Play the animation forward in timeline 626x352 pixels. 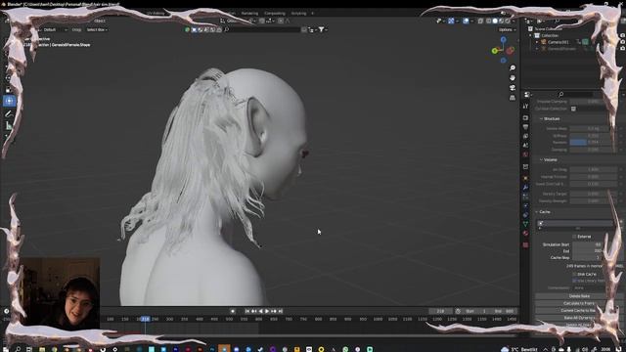tap(267, 311)
